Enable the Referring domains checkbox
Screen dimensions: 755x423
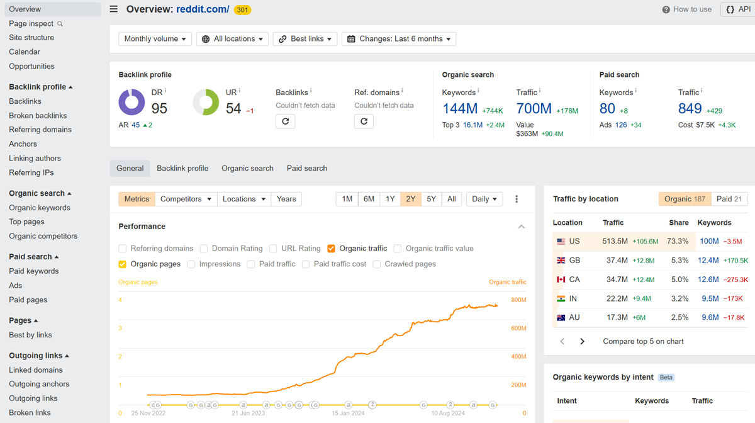[123, 249]
